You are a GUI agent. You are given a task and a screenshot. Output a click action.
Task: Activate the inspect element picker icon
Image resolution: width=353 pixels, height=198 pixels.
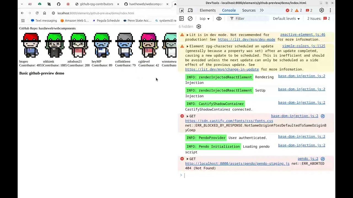181,10
